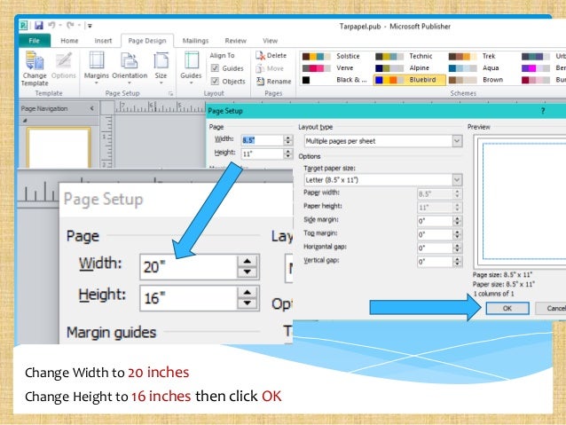The image size is (566, 425).
Task: Open the Size dropdown
Action: (161, 68)
